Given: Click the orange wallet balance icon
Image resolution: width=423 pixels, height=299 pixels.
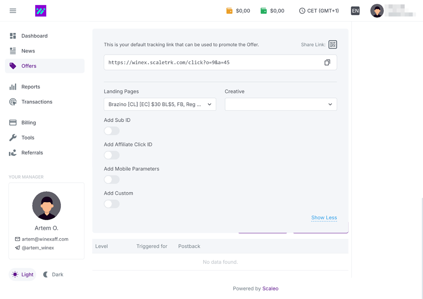Looking at the screenshot, I should coord(229,11).
